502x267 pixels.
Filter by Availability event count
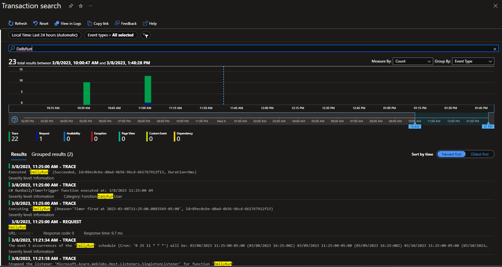(72, 137)
